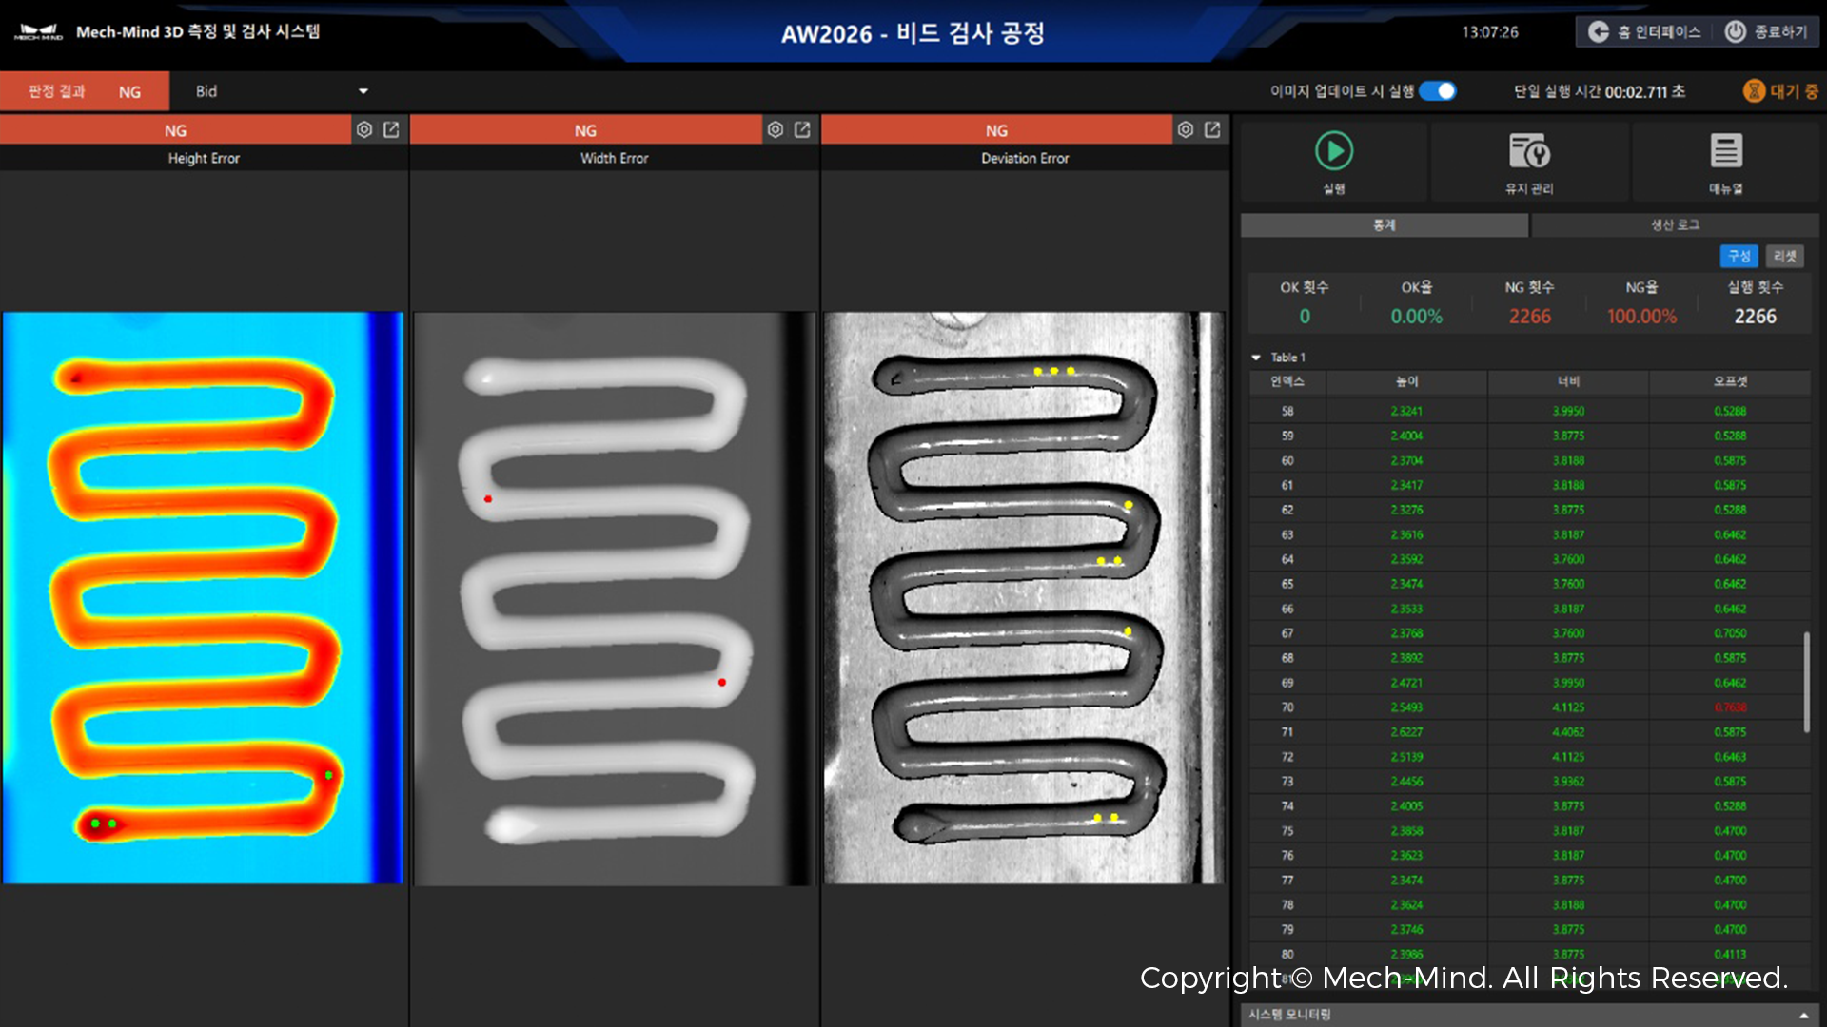1827x1027 pixels.
Task: Expand the system monitoring panel arrow
Action: (x=1803, y=1015)
